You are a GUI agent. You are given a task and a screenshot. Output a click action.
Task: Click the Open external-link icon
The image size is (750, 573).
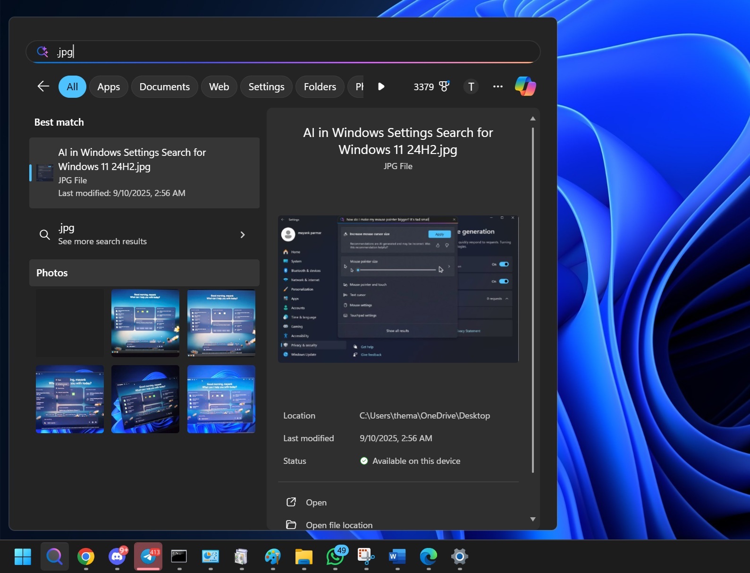[291, 502]
